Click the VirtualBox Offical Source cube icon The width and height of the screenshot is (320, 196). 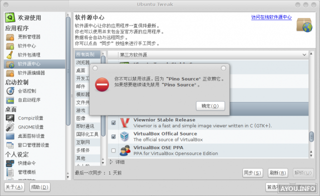[124, 136]
